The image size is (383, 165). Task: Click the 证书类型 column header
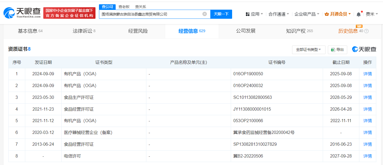coord(104,62)
